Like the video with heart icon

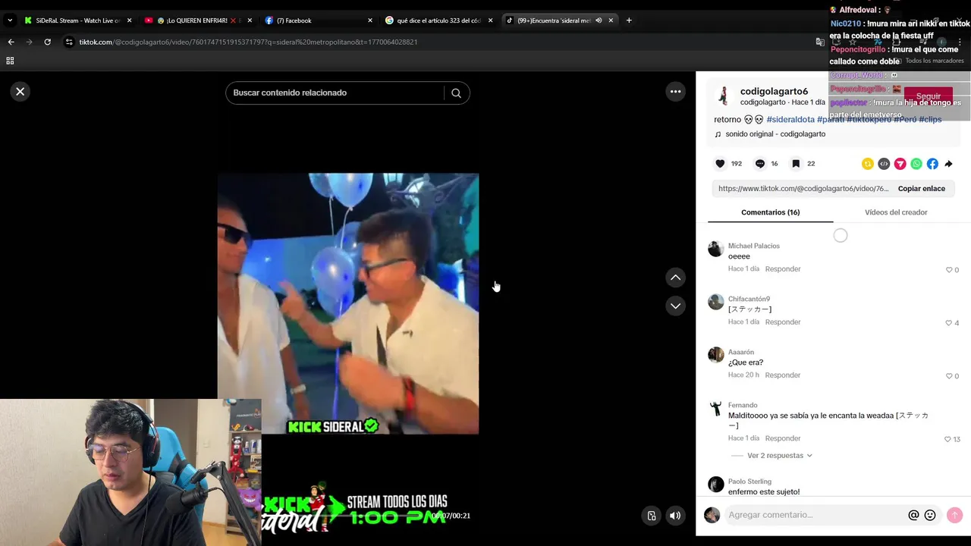(720, 164)
